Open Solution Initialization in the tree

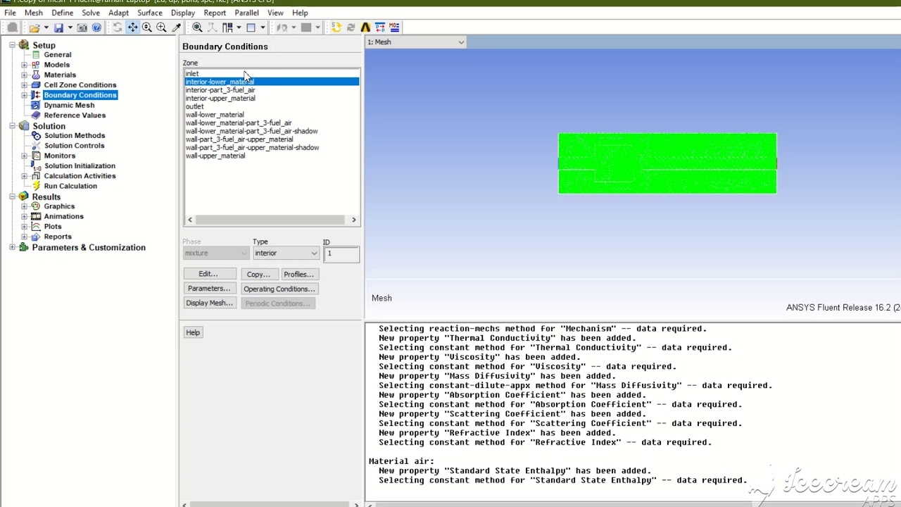pyautogui.click(x=80, y=166)
